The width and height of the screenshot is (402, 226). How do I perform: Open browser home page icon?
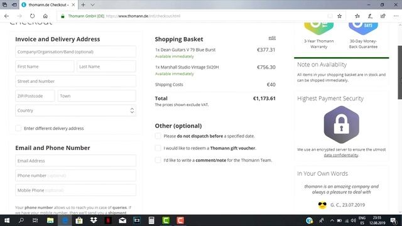pos(45,16)
